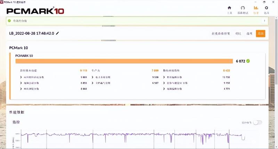Click the PCMark 10 app icon in the title bar
This screenshot has width=278, height=149.
coord(2,2)
